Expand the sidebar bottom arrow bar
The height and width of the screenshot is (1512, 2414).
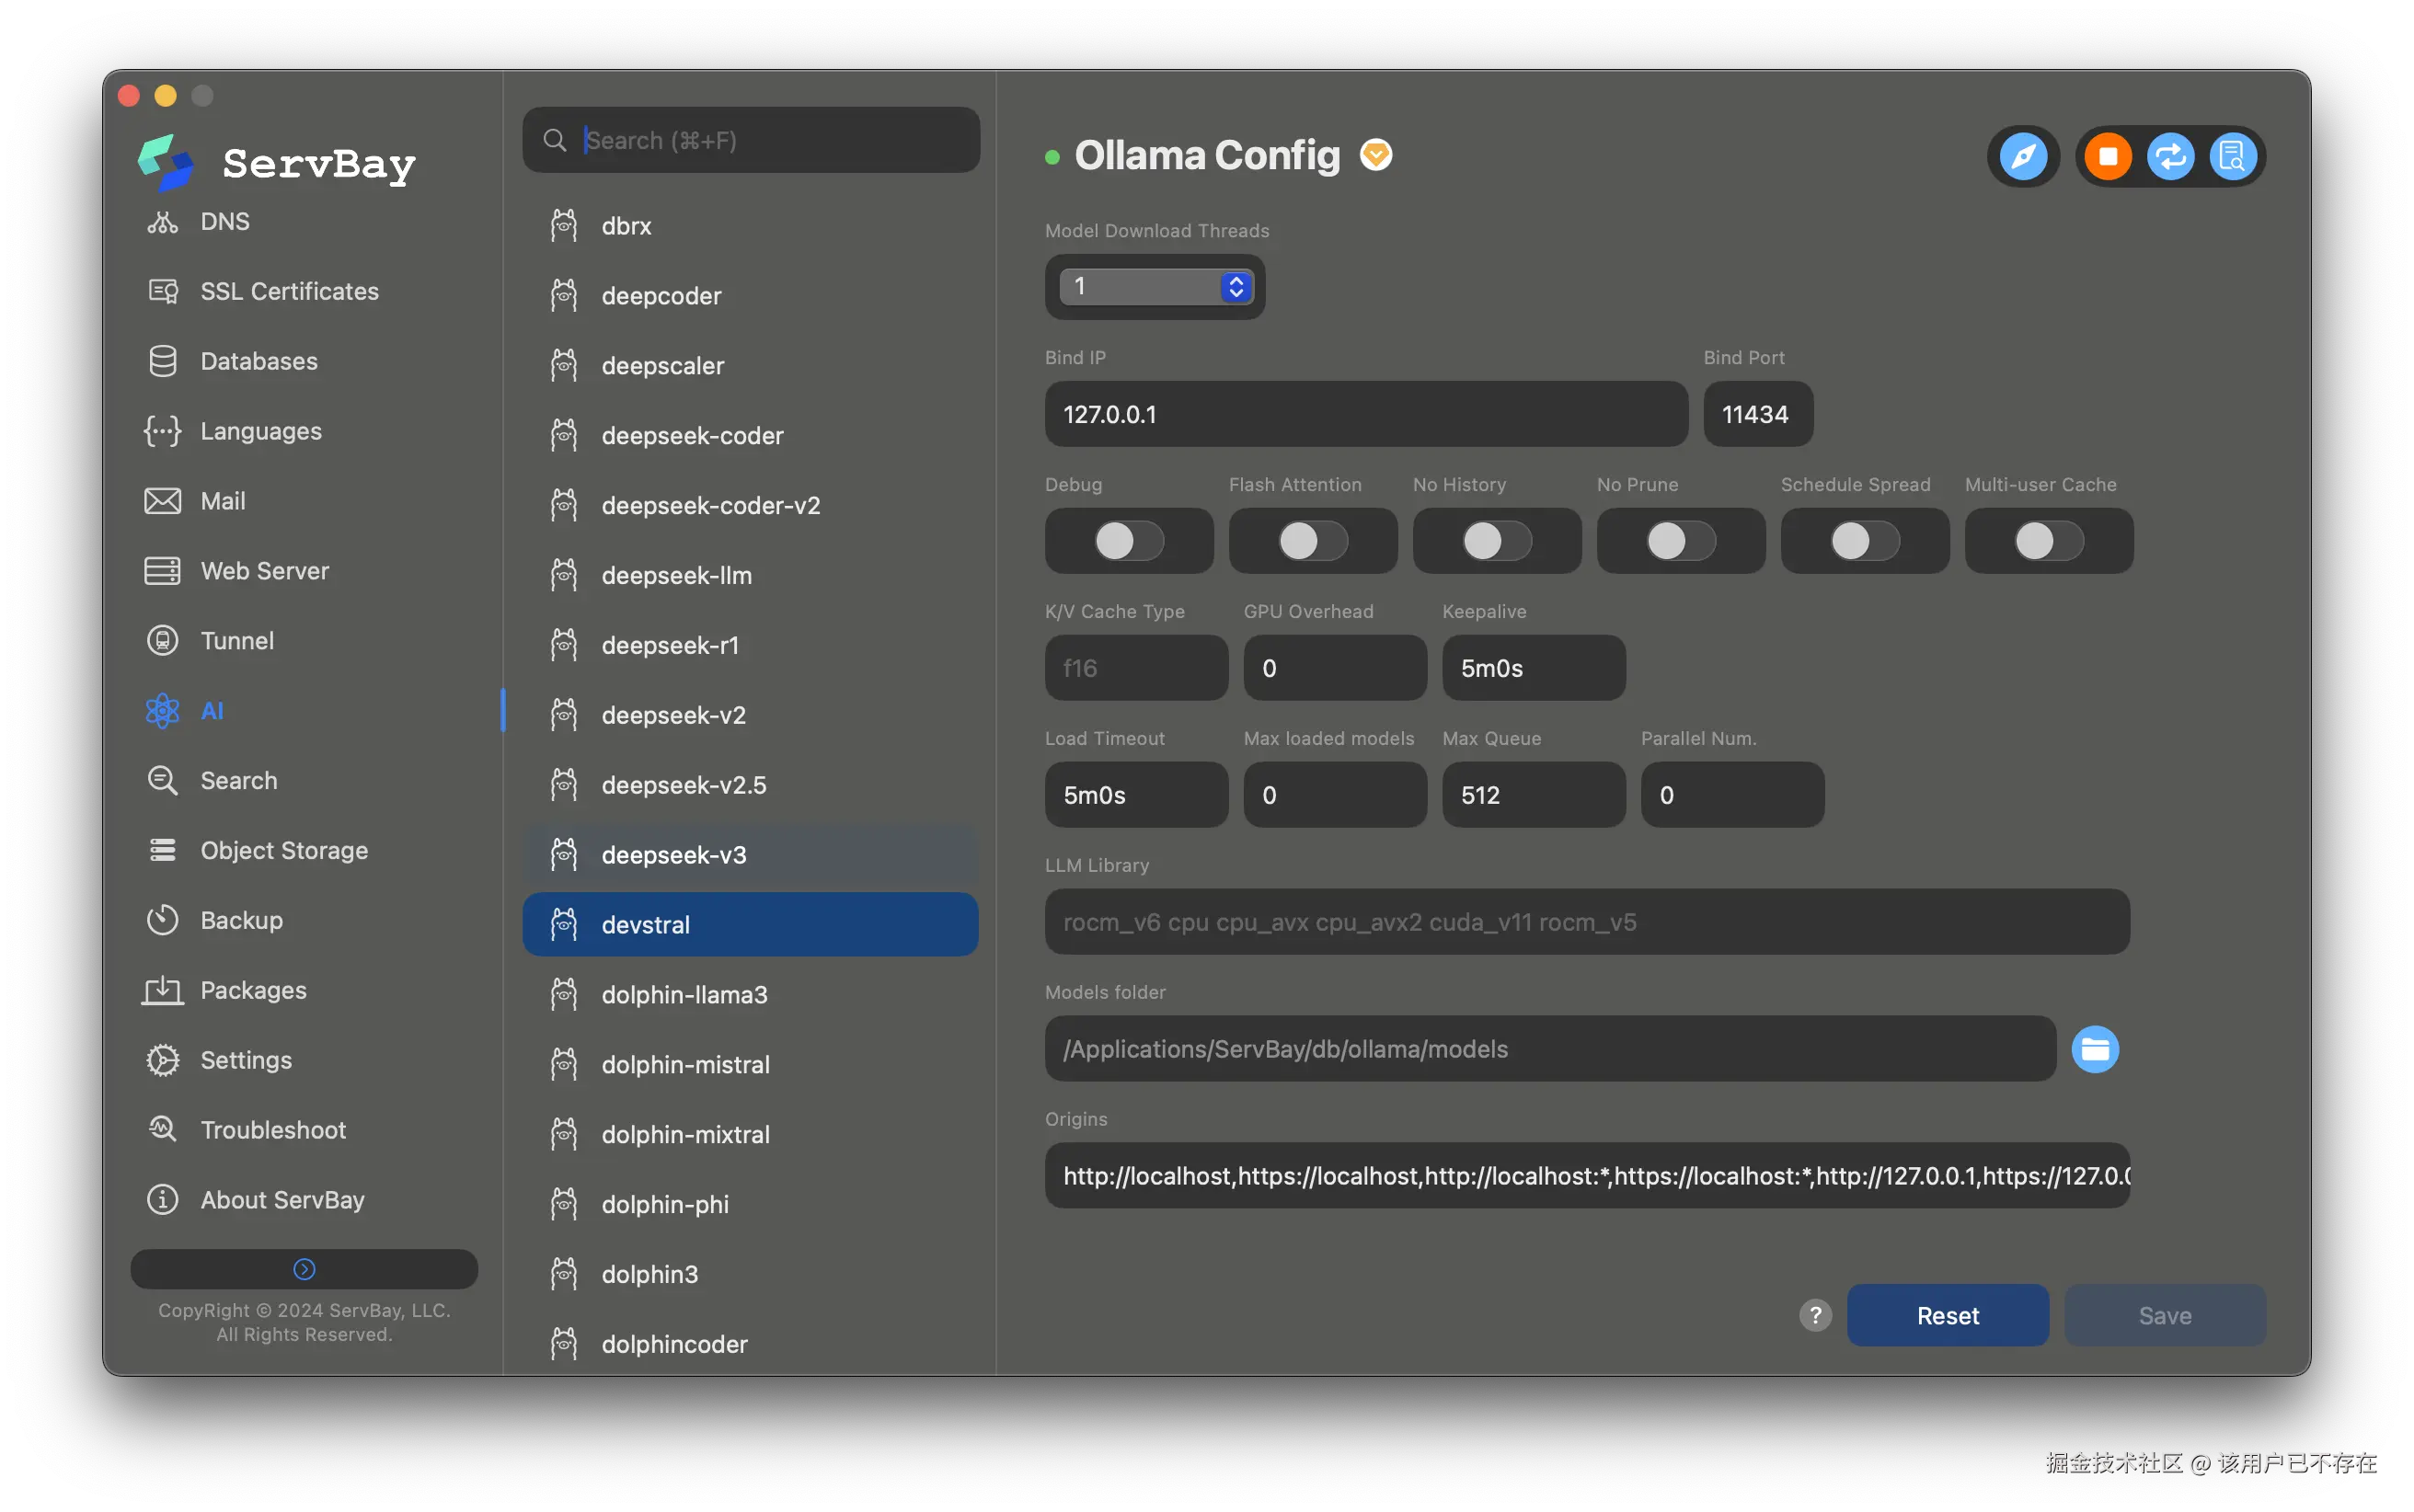coord(304,1268)
